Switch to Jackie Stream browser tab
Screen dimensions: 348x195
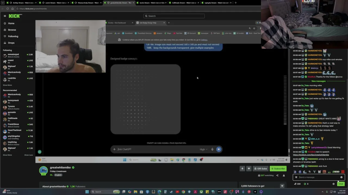(151, 3)
